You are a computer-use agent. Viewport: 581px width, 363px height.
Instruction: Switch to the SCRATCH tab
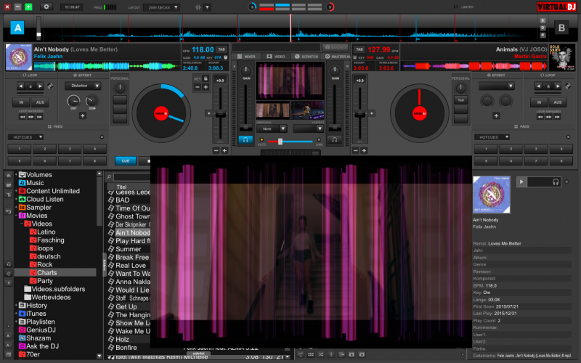click(x=306, y=57)
